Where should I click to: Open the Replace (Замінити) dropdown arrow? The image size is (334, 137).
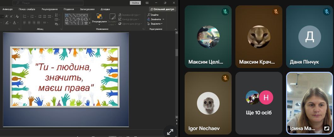[163, 19]
